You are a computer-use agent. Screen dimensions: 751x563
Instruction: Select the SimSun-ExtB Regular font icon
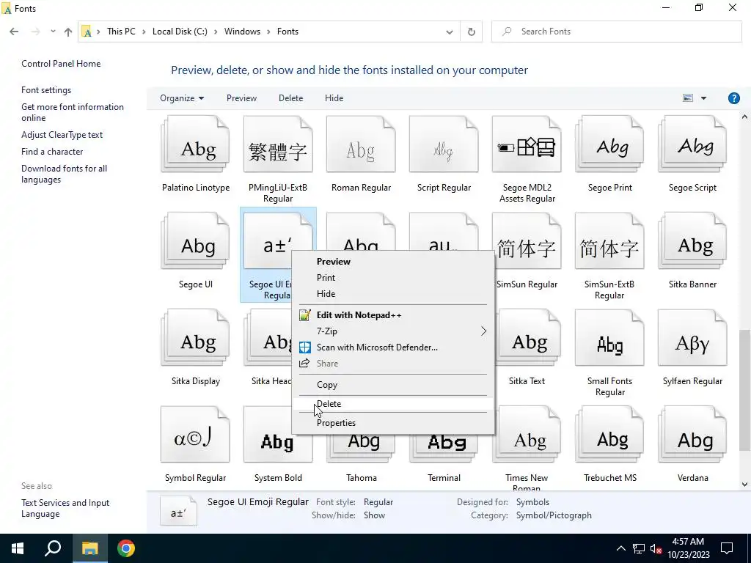click(609, 241)
